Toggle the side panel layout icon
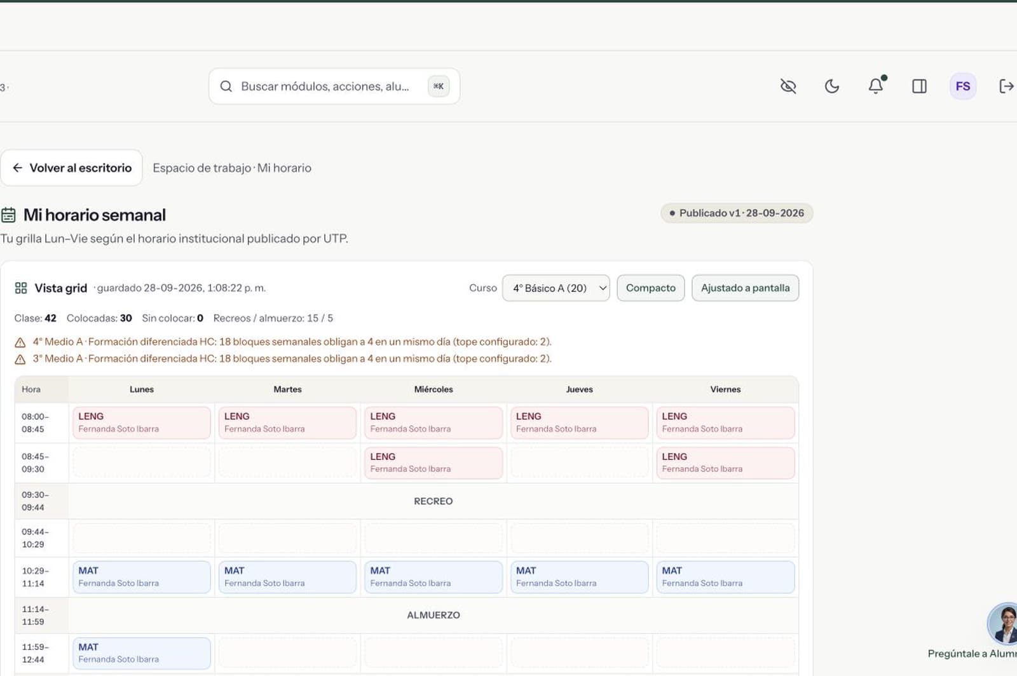 pos(919,86)
